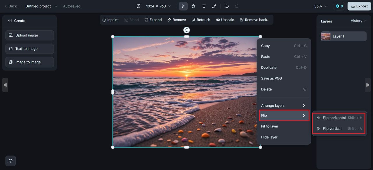Select the arrow pointer tool

[x=183, y=6]
